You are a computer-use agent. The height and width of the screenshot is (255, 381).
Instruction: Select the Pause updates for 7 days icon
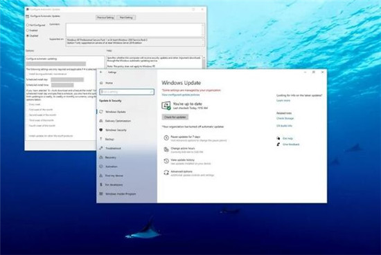[166, 138]
